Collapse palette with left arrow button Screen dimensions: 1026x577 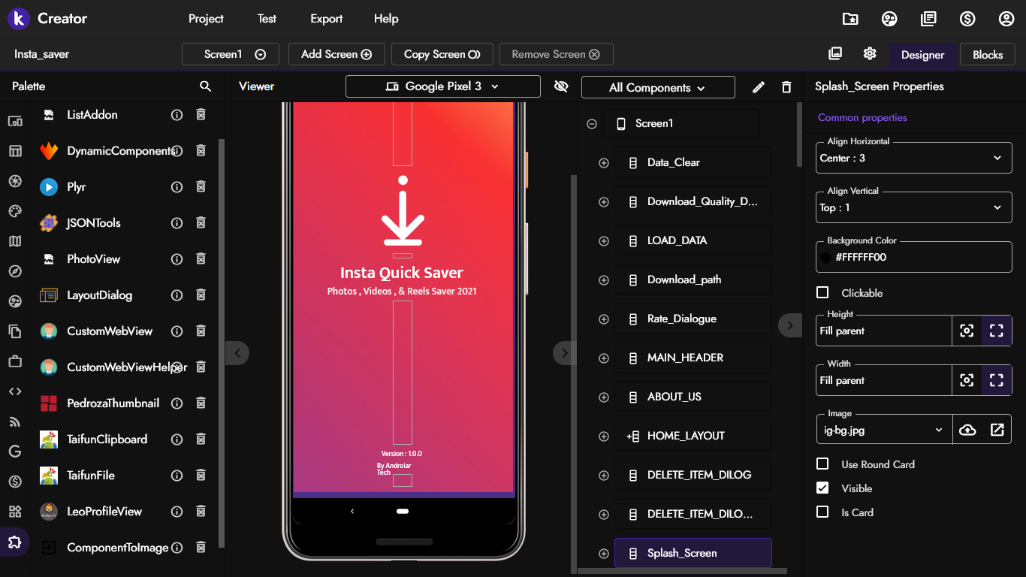[x=237, y=352]
